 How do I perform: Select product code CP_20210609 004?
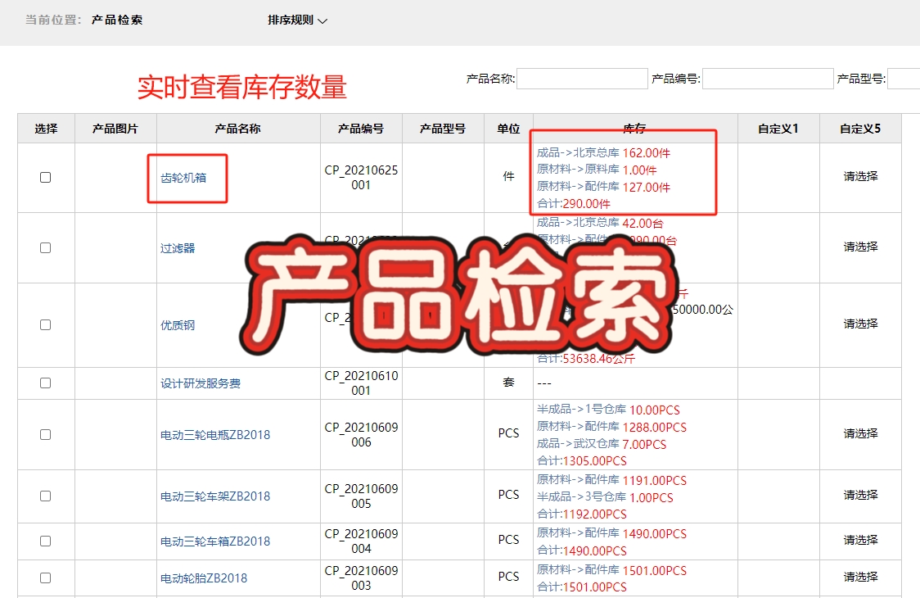click(x=361, y=541)
